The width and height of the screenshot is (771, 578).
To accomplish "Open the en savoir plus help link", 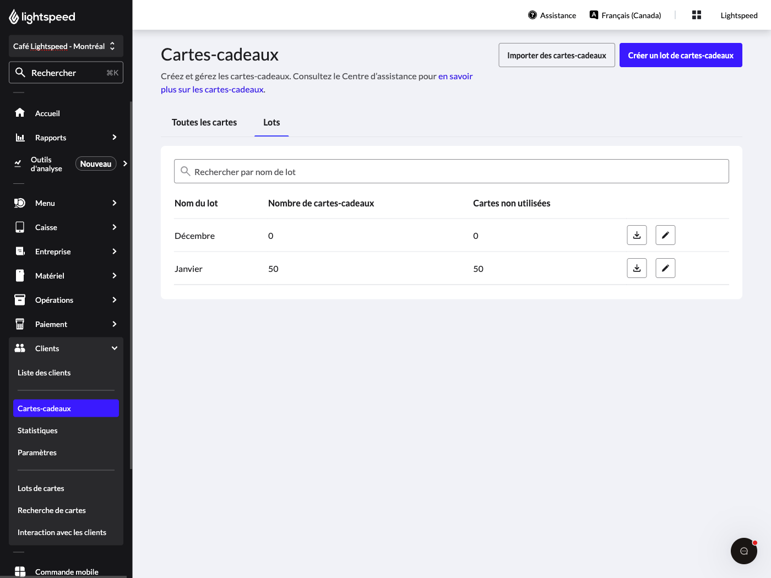I will point(317,83).
